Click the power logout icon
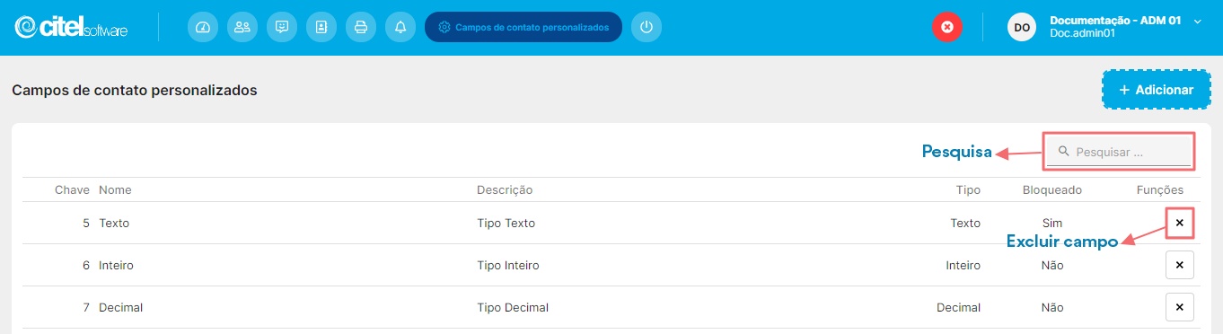Screen dimensions: 1223x334 coord(647,27)
